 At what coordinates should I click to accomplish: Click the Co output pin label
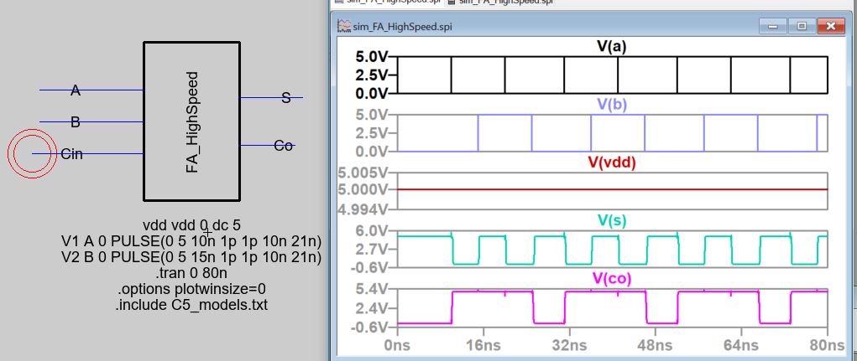coord(284,146)
